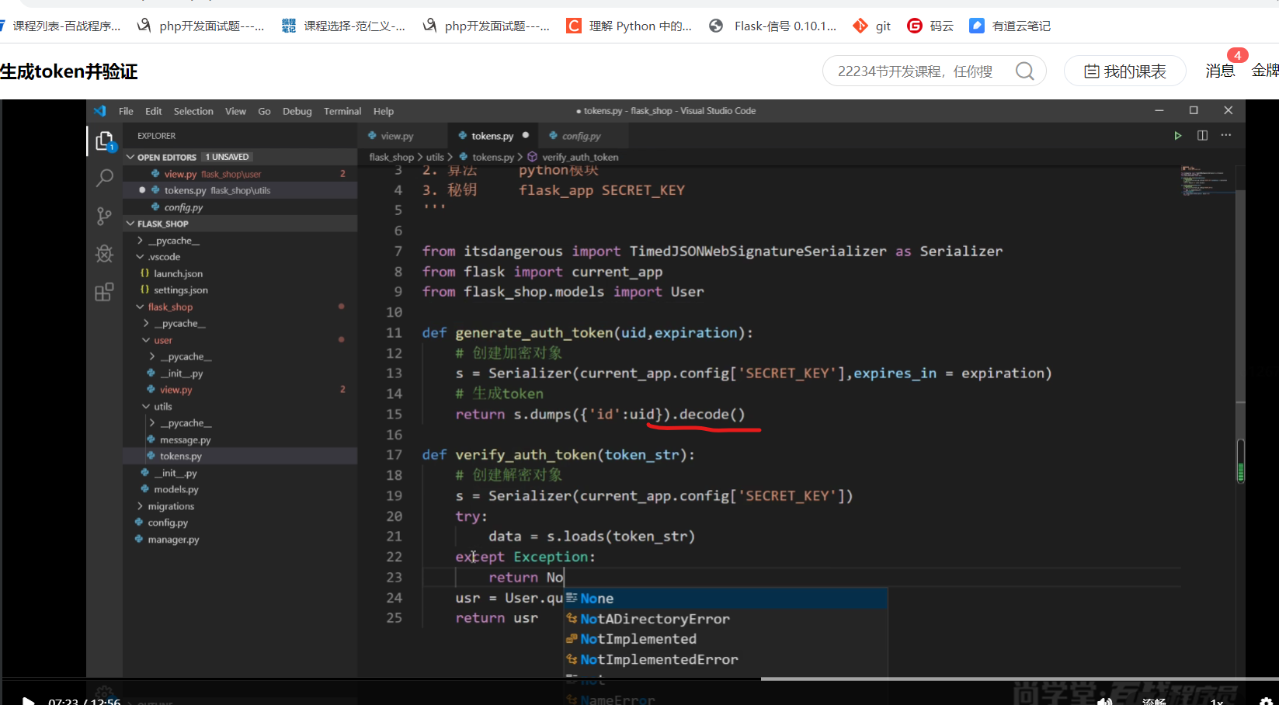Open the Help menu
Screen dimensions: 1279x705
coord(384,111)
